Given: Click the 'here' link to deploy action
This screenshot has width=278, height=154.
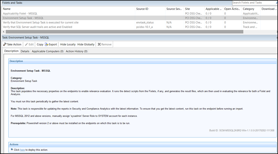Looking at the screenshot, I should [x=22, y=150].
